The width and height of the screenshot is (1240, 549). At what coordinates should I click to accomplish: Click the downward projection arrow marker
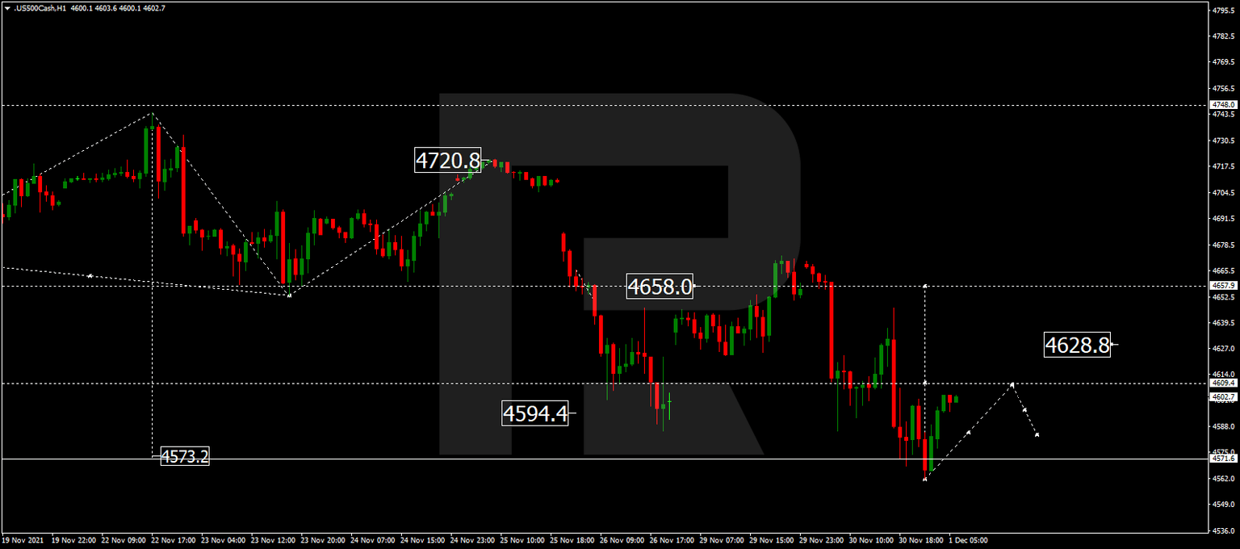coord(1036,434)
